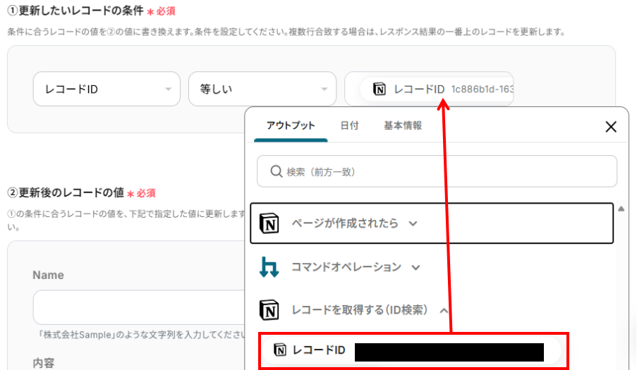This screenshot has width=637, height=370.
Task: Open the レコードID condition field dropdown
Action: [x=107, y=89]
